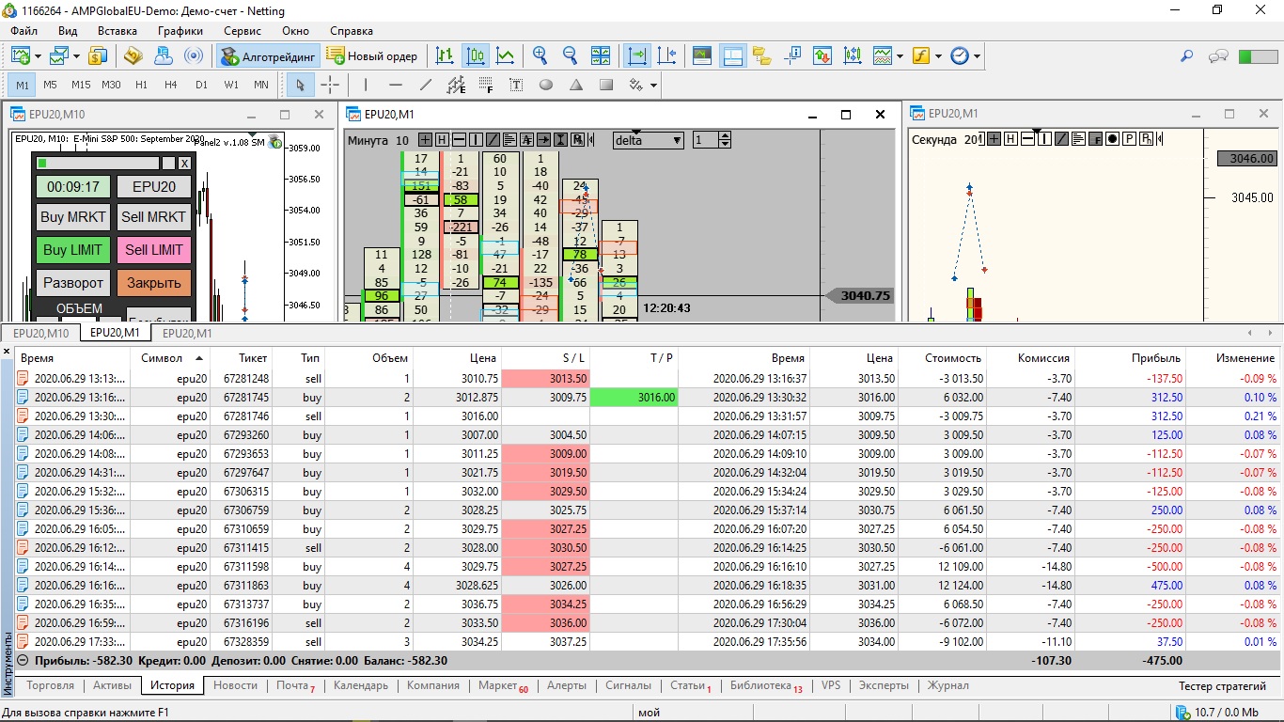Toggle the chart auto-scroll icon

[637, 56]
